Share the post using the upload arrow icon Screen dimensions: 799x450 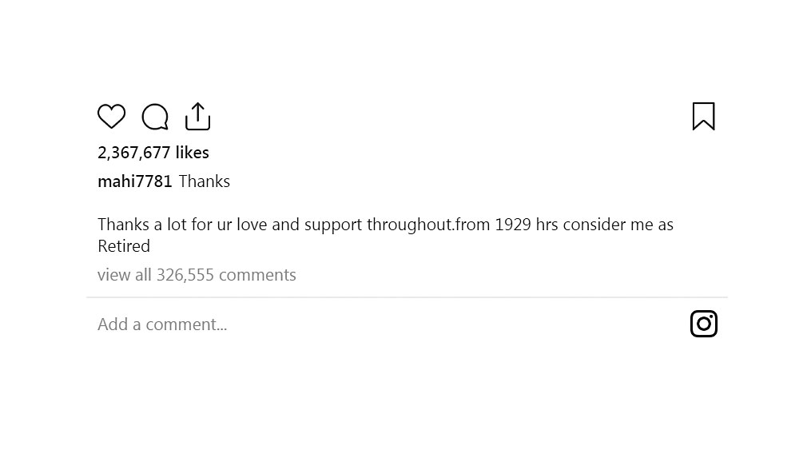197,117
